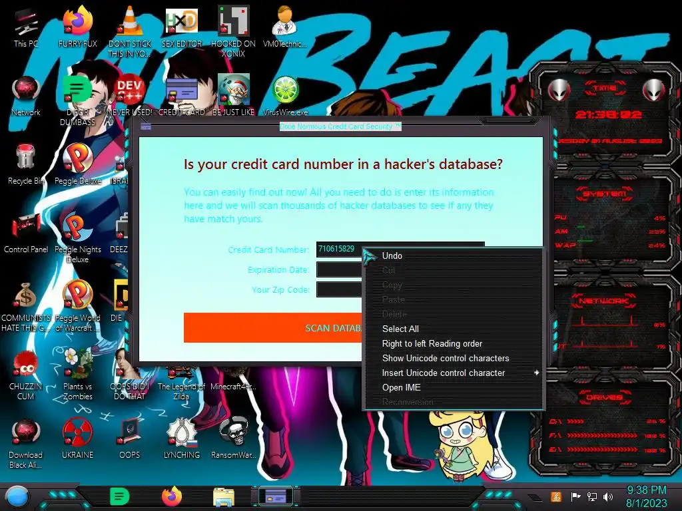Screen dimensions: 682x511
Task: Open the green DIFOR DUMBASS shortcut
Action: tap(77, 100)
